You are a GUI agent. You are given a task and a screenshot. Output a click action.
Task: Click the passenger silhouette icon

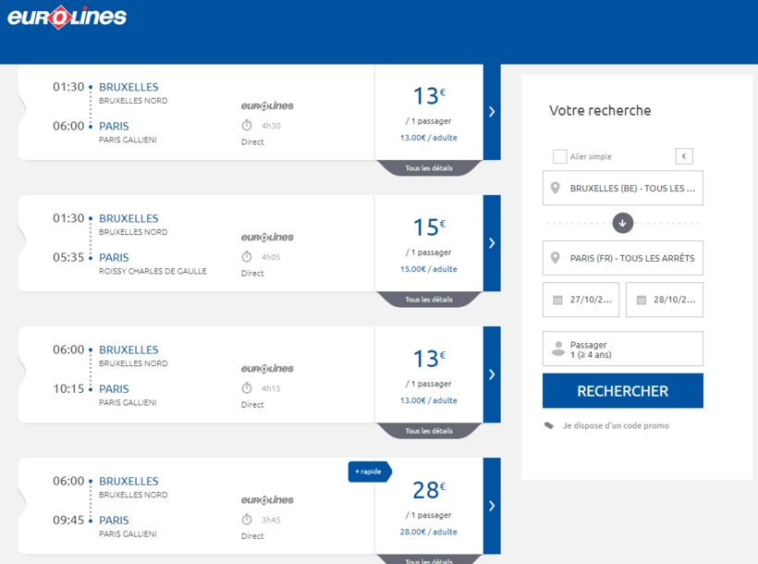[557, 349]
